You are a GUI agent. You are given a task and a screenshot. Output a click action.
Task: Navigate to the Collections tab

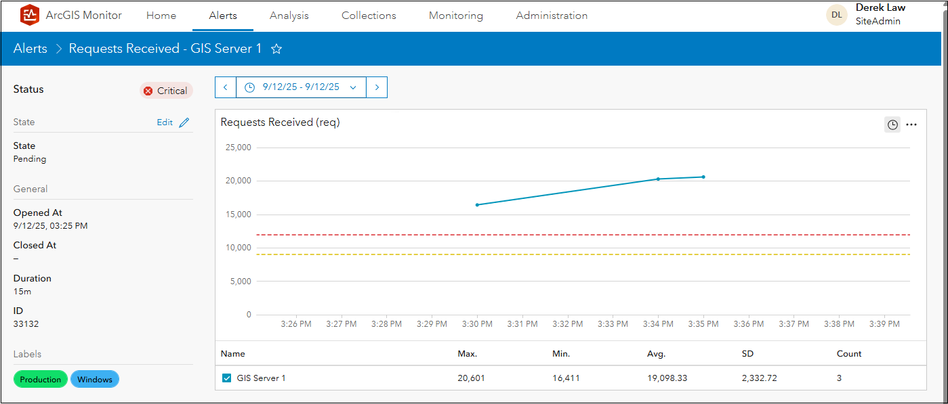369,16
